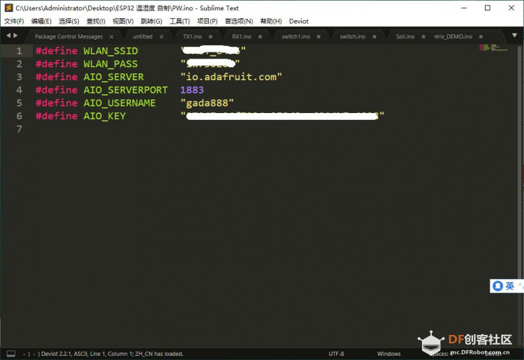
Task: Open the 选择(S) menu
Action: point(69,22)
